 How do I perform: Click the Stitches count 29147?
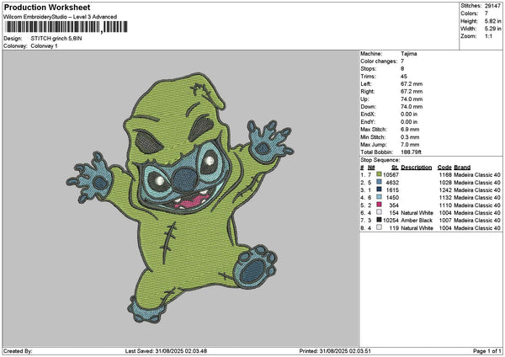(492, 6)
